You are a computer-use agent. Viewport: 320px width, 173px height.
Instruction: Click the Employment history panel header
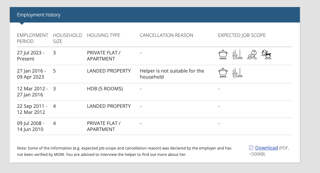tap(155, 15)
